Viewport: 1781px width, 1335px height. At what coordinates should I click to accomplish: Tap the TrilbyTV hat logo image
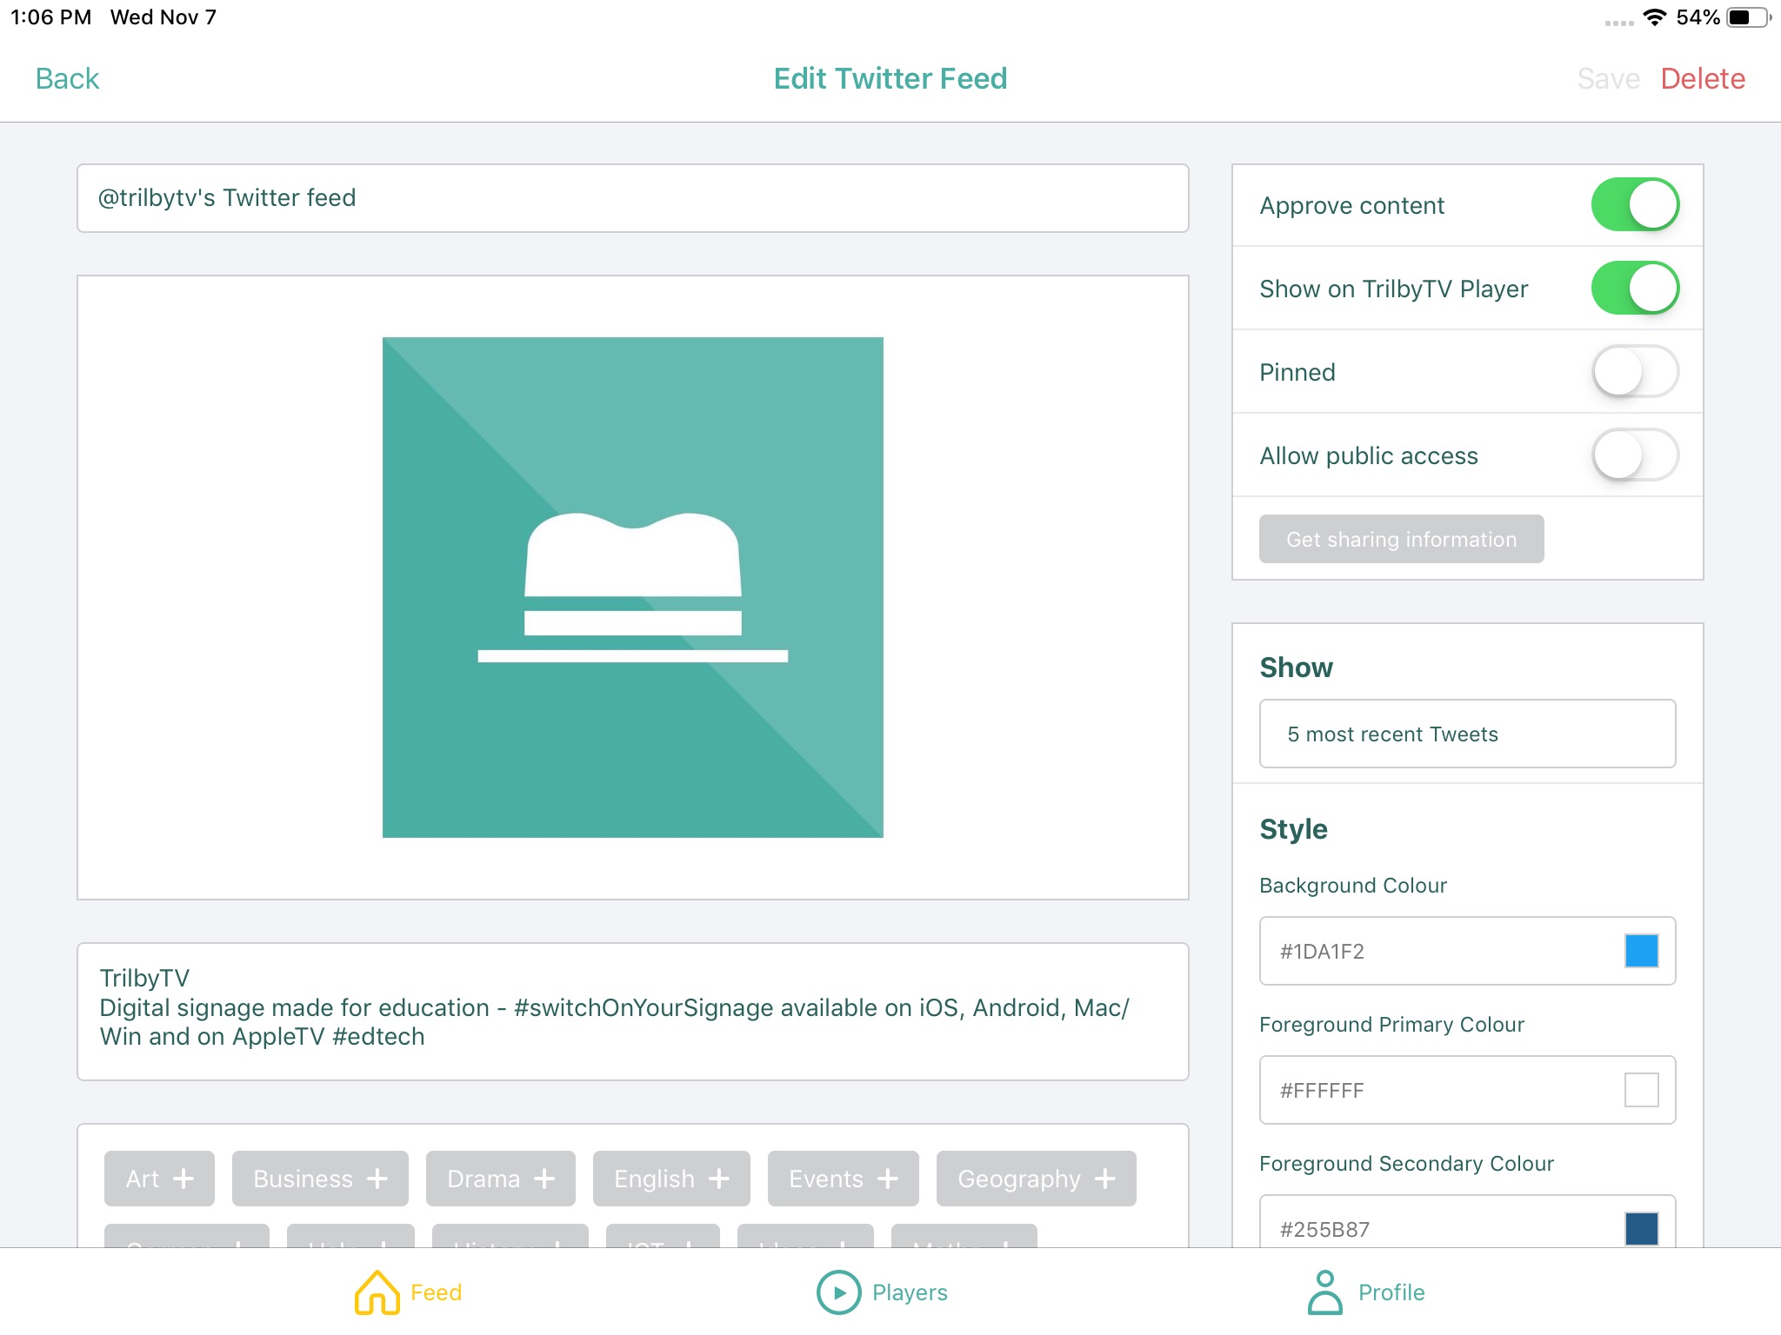click(633, 588)
